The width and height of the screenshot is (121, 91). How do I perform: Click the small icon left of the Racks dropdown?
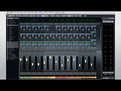point(30,16)
